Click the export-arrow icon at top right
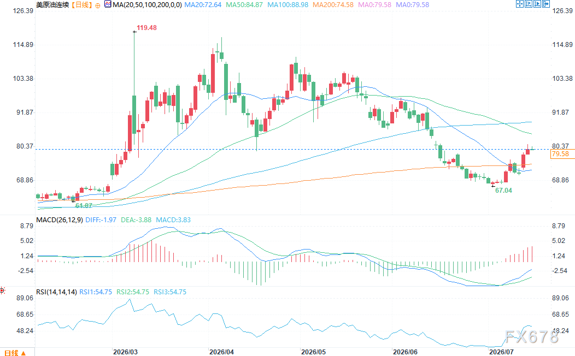This screenshot has height=356, width=575. coord(546,4)
